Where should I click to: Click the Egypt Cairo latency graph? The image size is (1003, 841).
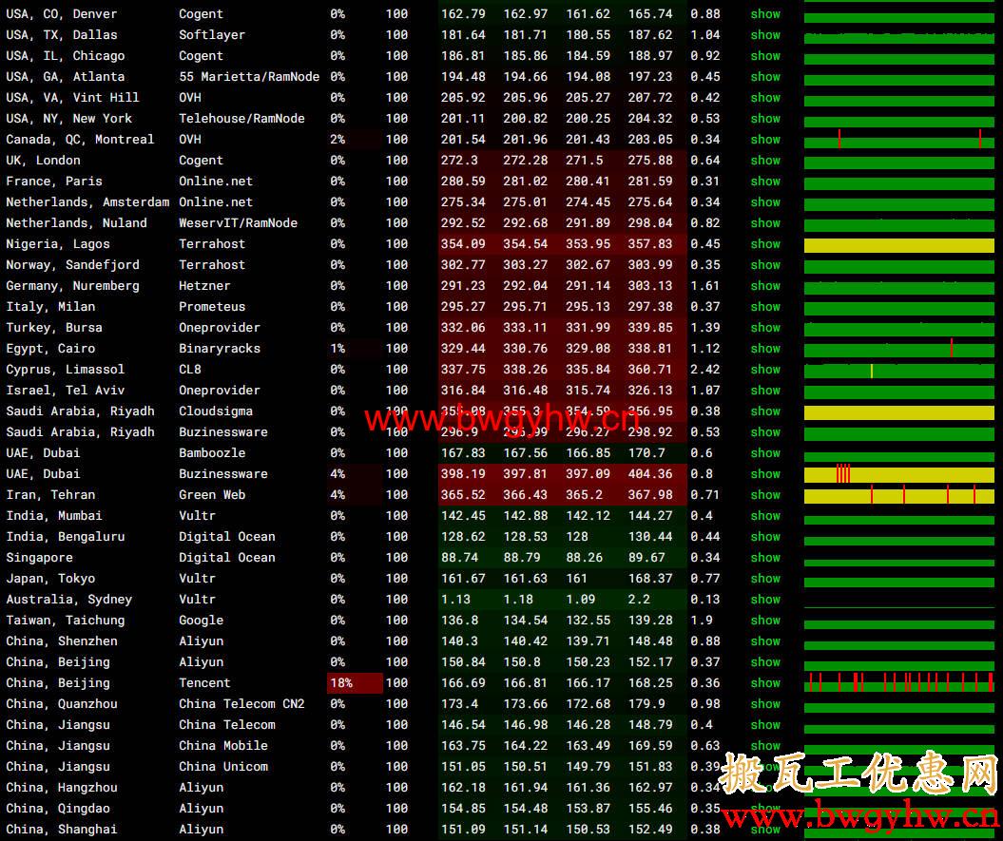(x=898, y=349)
